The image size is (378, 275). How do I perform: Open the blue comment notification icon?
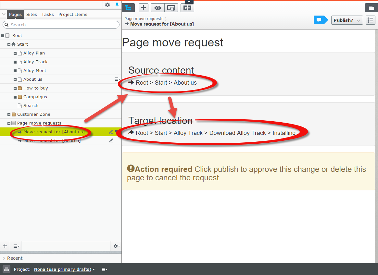[x=320, y=20]
